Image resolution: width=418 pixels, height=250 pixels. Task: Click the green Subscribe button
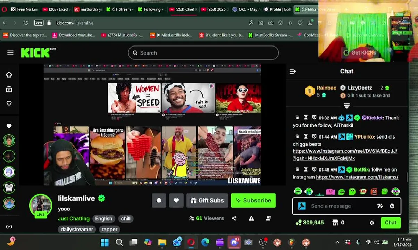[x=253, y=200]
